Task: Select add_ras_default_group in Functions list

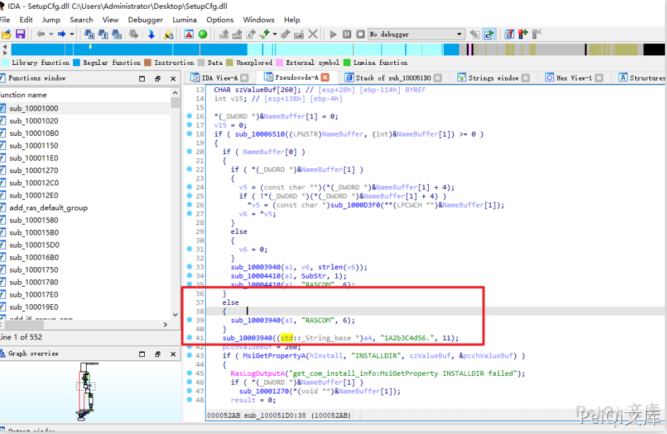Action: (49, 208)
